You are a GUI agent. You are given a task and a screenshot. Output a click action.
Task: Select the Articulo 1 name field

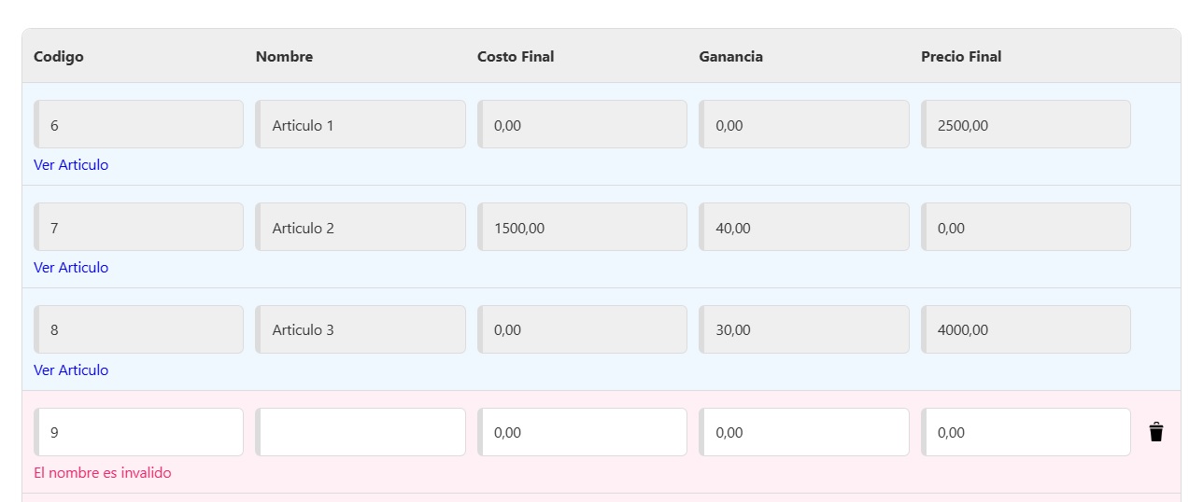tap(361, 125)
